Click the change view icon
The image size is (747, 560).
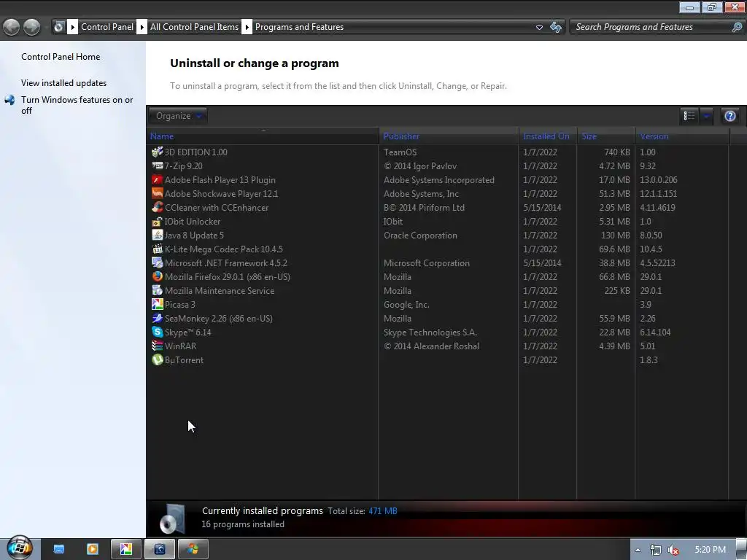(689, 116)
